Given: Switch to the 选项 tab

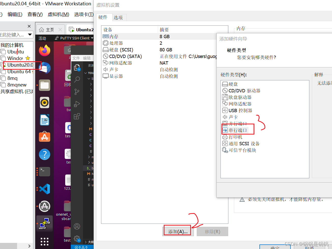Looking at the screenshot, I should pos(118,17).
